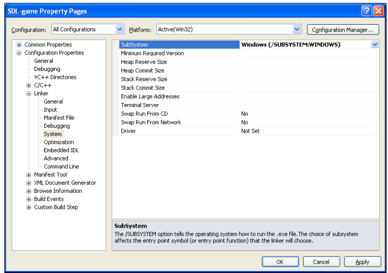Select Configuration Properties tree label
The image size is (388, 273).
point(54,53)
